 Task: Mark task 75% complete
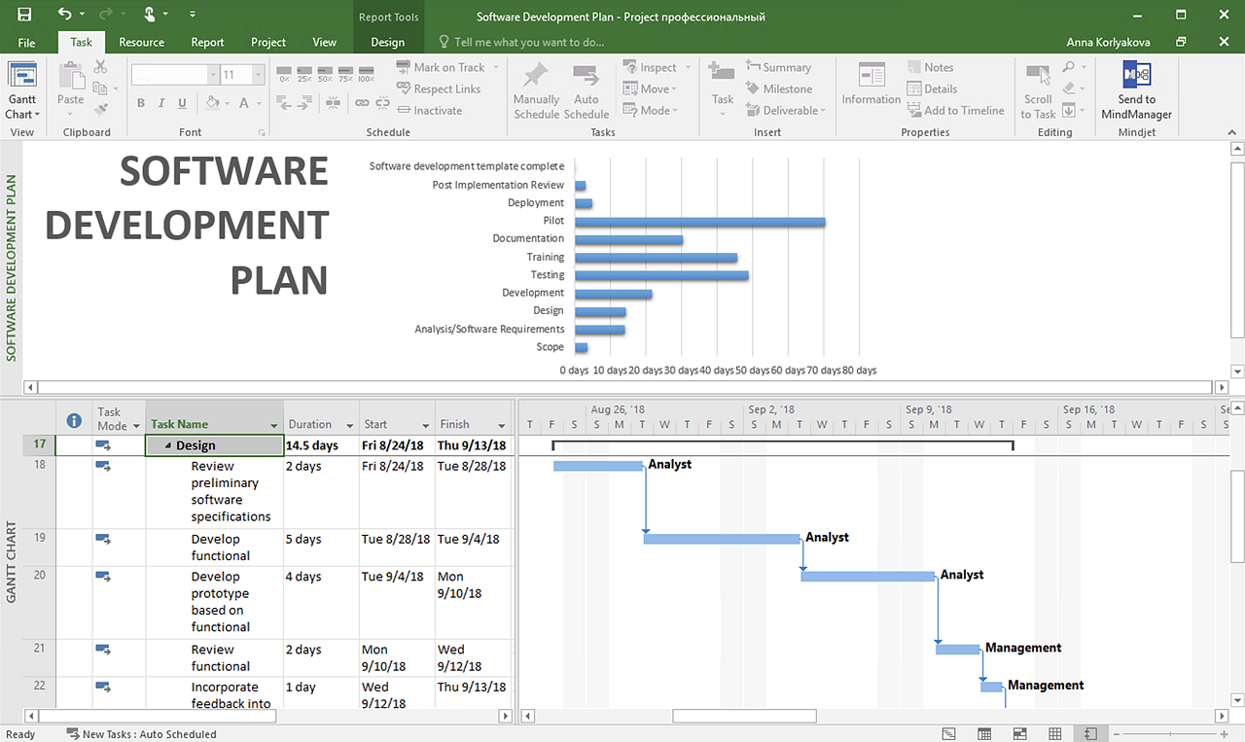(346, 74)
